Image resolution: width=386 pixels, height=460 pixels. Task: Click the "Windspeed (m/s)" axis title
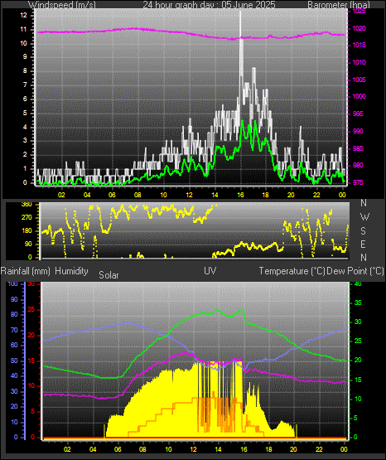62,5
